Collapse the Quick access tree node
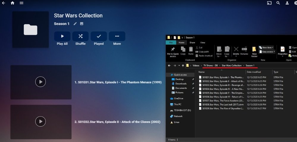Image resolution: width=297 pixels, height=142 pixels. 168,75
